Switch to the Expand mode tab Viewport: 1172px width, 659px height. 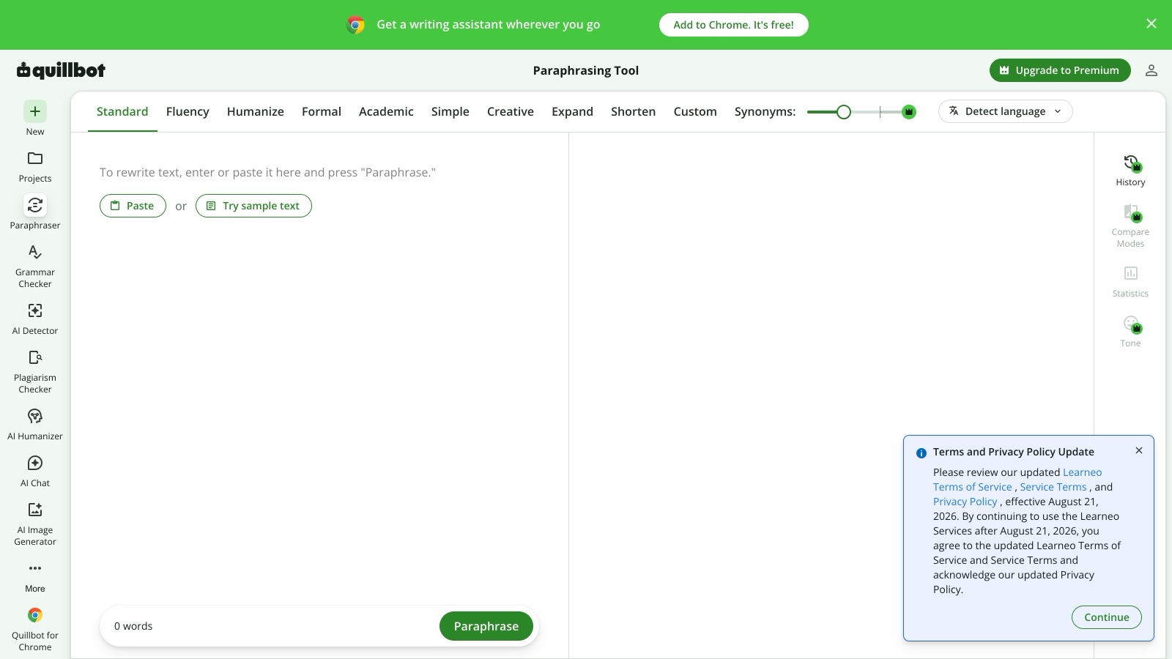click(572, 111)
